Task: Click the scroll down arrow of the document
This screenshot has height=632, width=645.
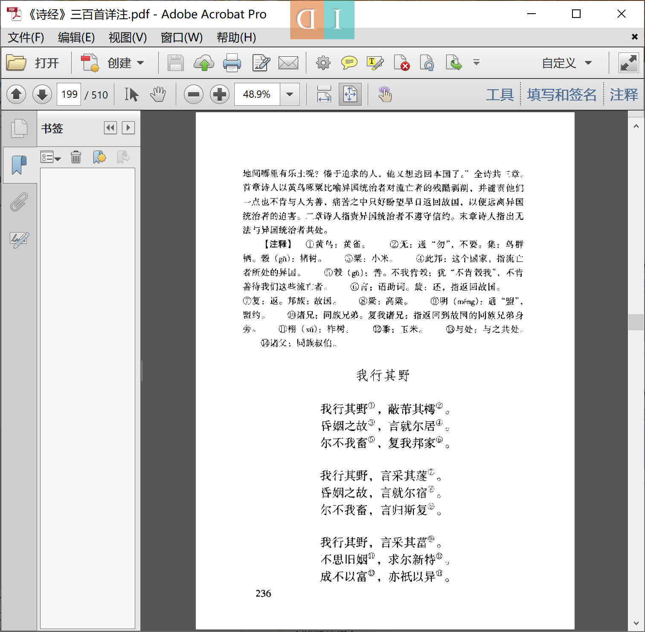Action: pos(636,623)
